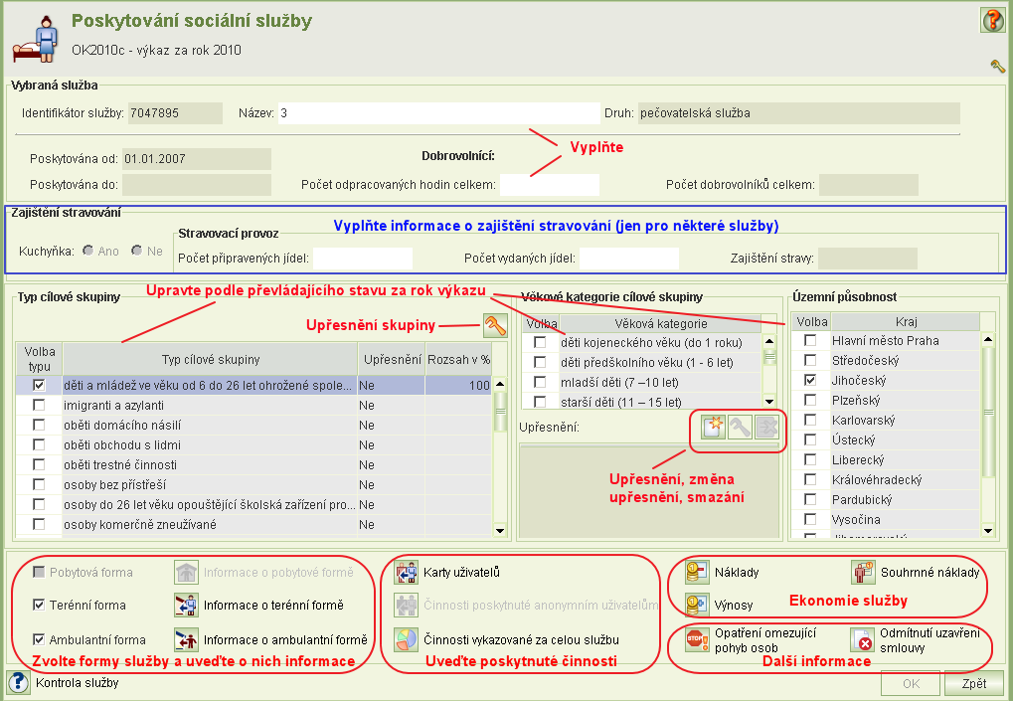Check the 'osoby bez přístřeší' target group
1013x701 pixels.
click(39, 484)
